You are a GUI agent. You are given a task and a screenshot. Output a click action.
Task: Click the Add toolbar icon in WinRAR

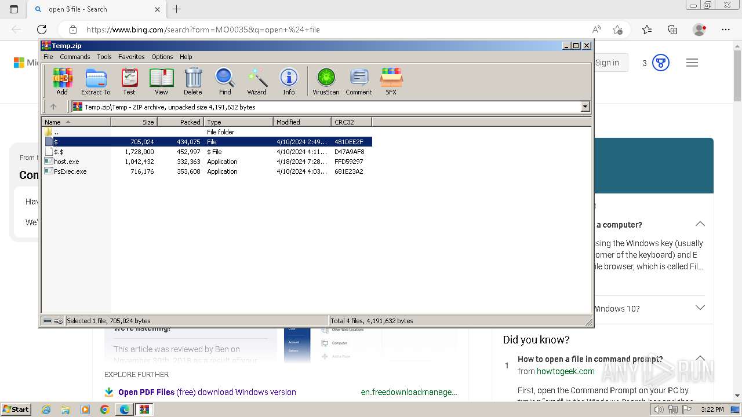(62, 81)
